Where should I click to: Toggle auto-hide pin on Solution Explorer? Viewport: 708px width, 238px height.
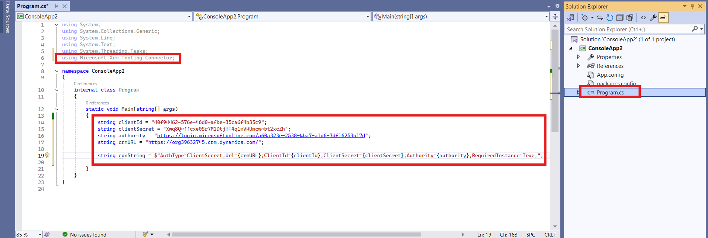(692, 6)
